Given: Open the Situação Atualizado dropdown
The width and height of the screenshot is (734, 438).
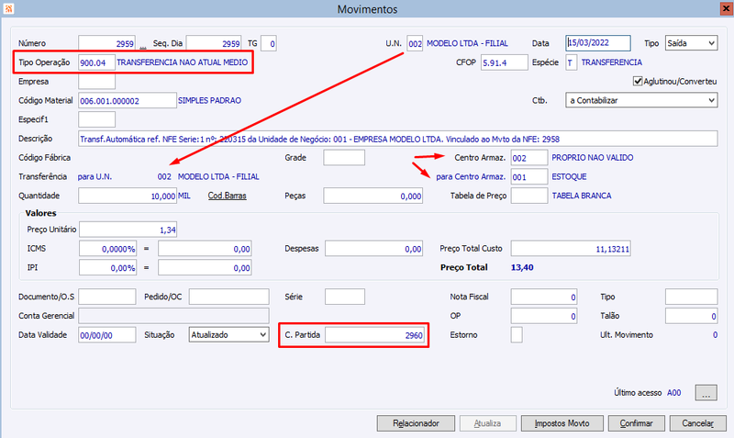Looking at the screenshot, I should tap(228, 335).
